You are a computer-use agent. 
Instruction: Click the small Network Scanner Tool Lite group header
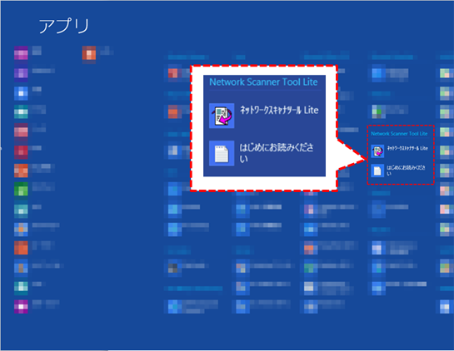coord(399,134)
